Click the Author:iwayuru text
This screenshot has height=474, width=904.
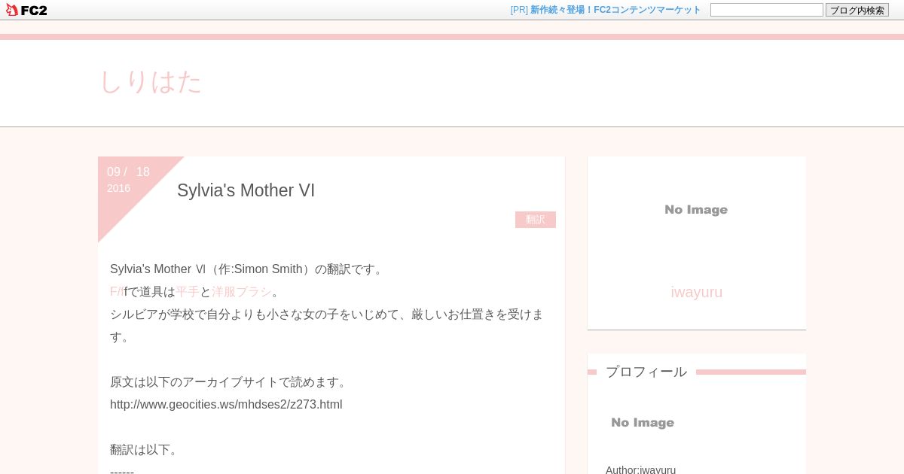tap(640, 469)
